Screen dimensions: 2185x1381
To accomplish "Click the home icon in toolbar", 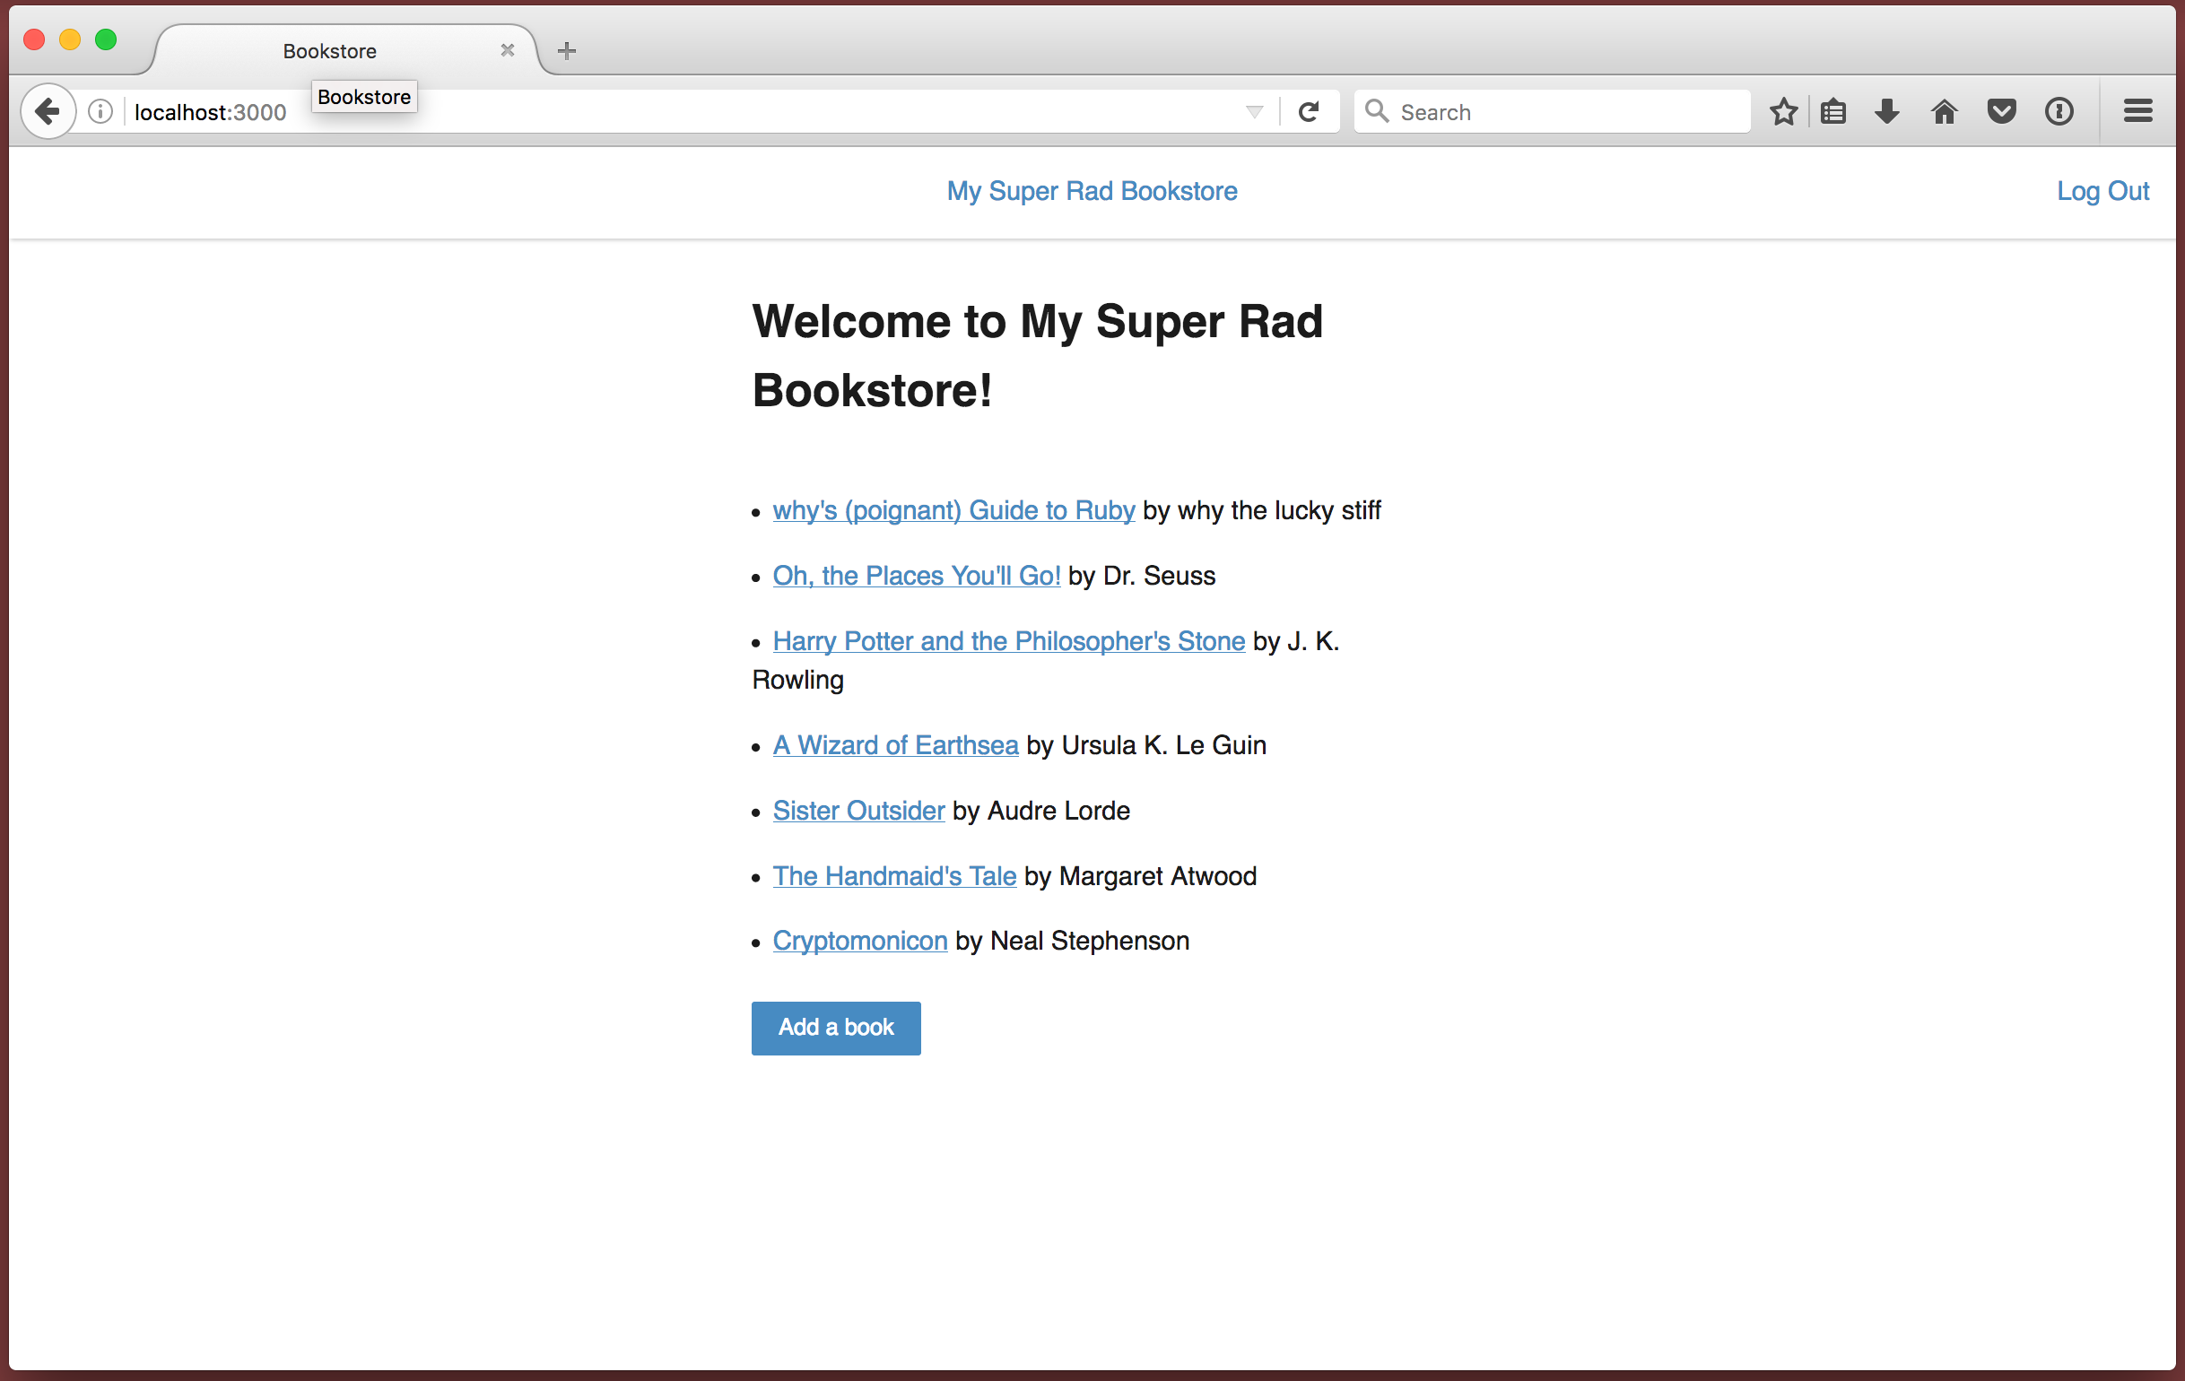I will coord(1945,109).
